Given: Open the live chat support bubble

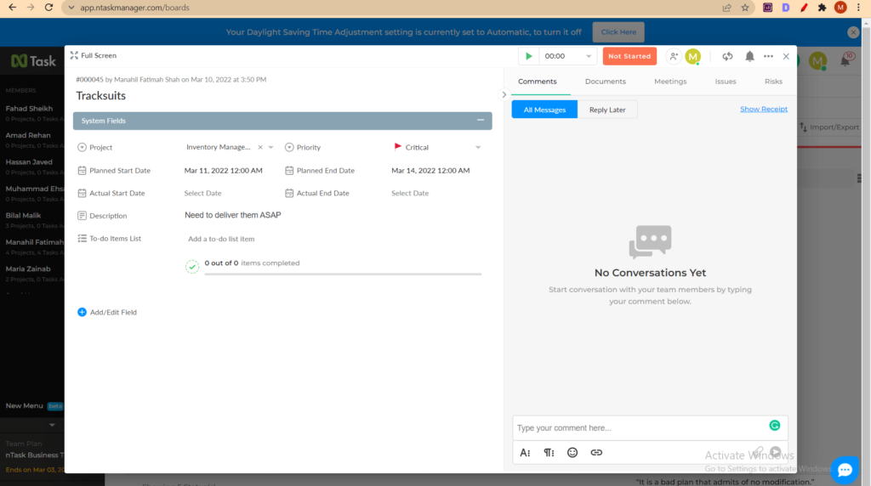Looking at the screenshot, I should click(845, 470).
